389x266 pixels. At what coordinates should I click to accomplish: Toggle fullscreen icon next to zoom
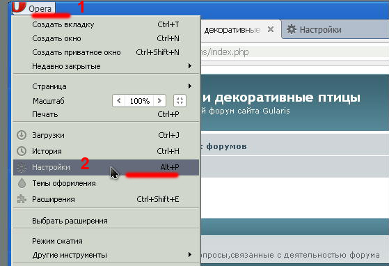(180, 101)
